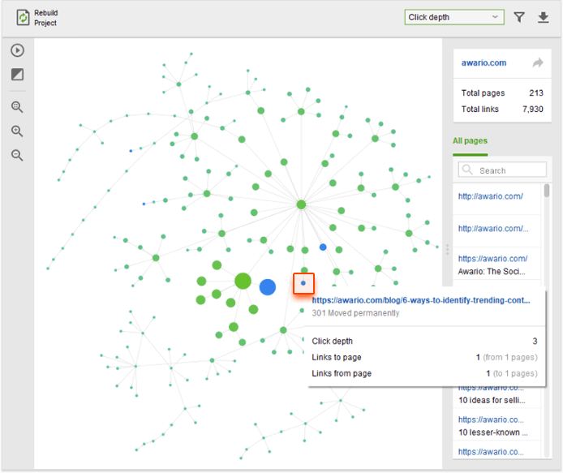Open the tooltip's 6-ways-to-identify-trending-cont... link

click(x=421, y=300)
